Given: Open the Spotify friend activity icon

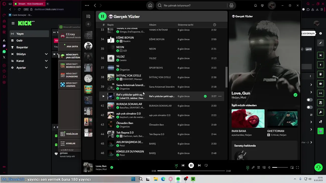Looking at the screenshot, I should coord(262,5).
